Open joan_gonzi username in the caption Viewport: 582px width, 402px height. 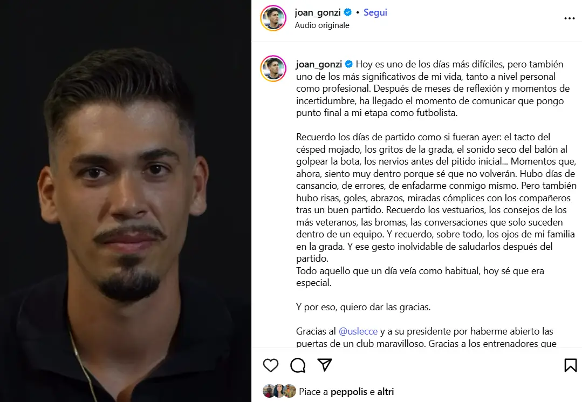click(x=319, y=64)
